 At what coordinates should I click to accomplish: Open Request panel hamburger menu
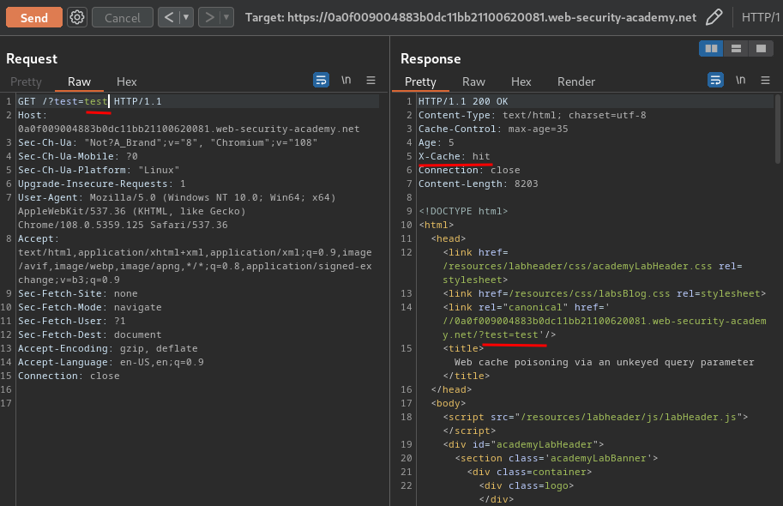[x=370, y=80]
